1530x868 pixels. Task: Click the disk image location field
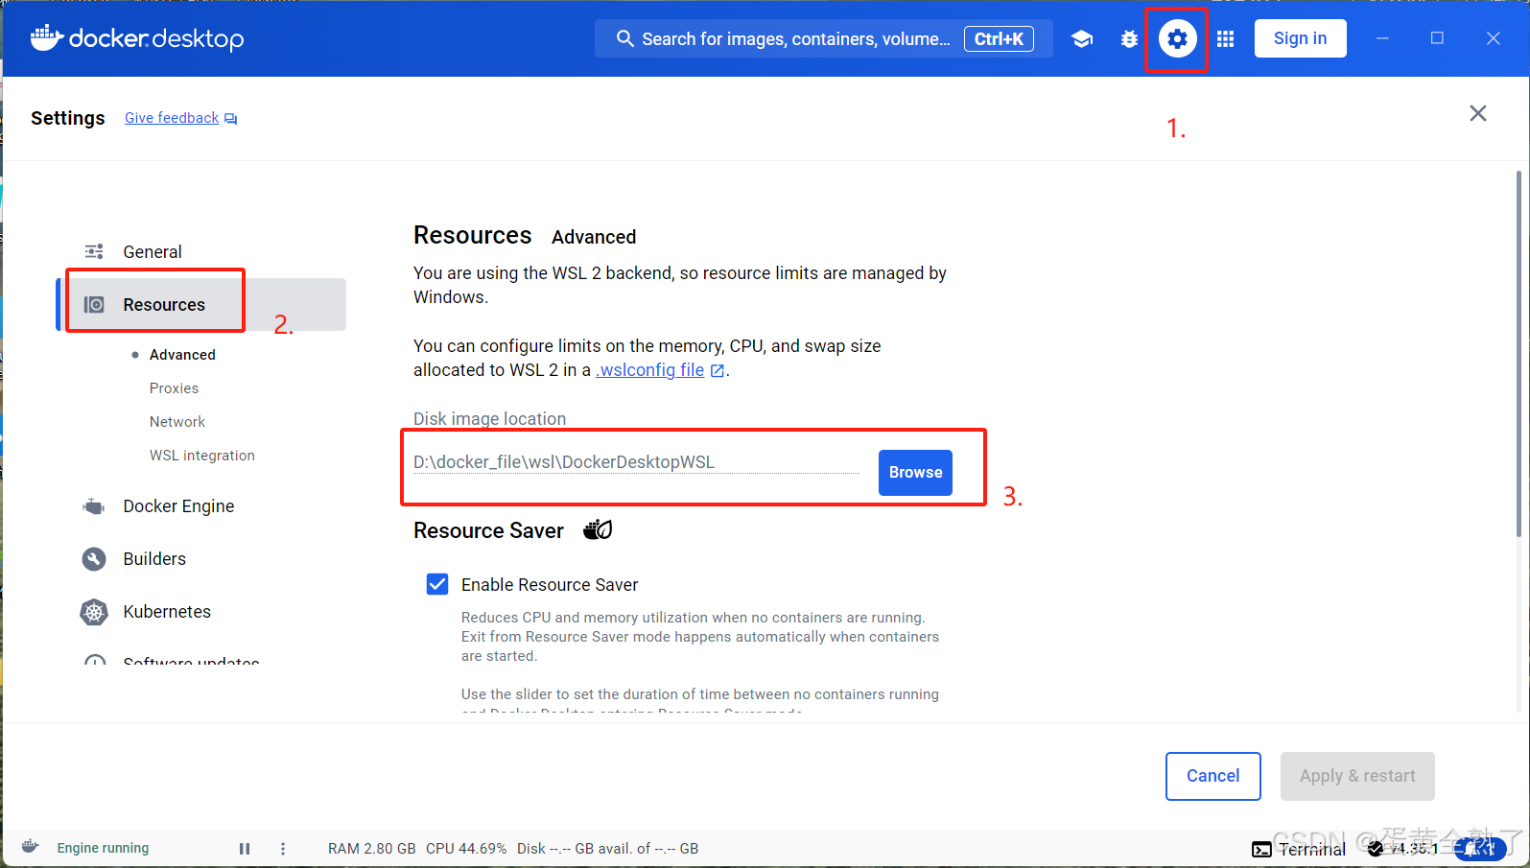click(x=636, y=462)
